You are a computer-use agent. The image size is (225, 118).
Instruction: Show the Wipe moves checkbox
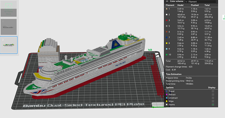coord(213,101)
